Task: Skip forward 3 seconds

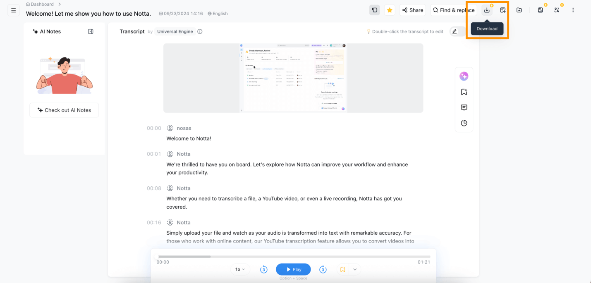Action: [x=323, y=270]
